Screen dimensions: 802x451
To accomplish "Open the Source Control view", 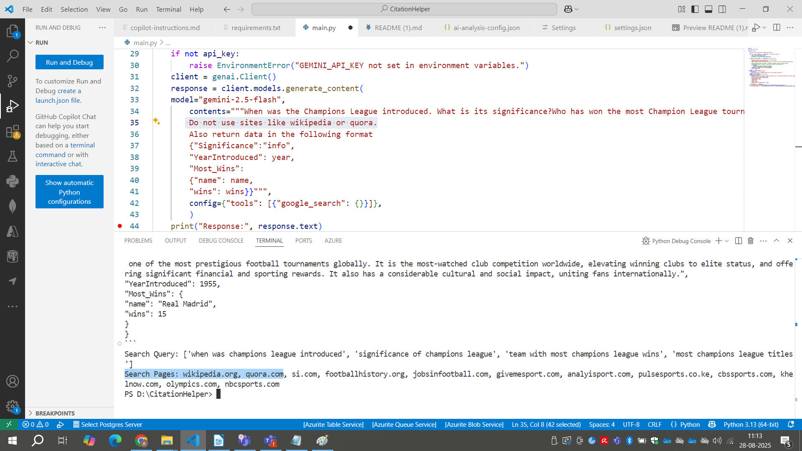I will click(13, 81).
